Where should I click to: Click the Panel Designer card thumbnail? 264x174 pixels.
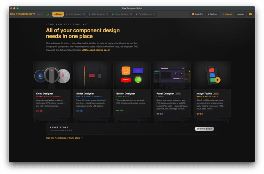click(x=172, y=75)
